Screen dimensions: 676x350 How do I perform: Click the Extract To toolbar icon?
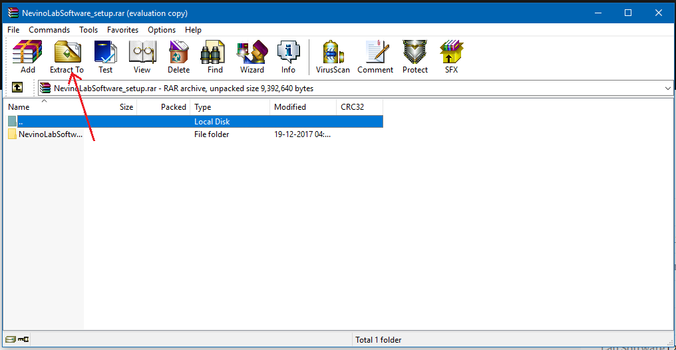coord(67,56)
